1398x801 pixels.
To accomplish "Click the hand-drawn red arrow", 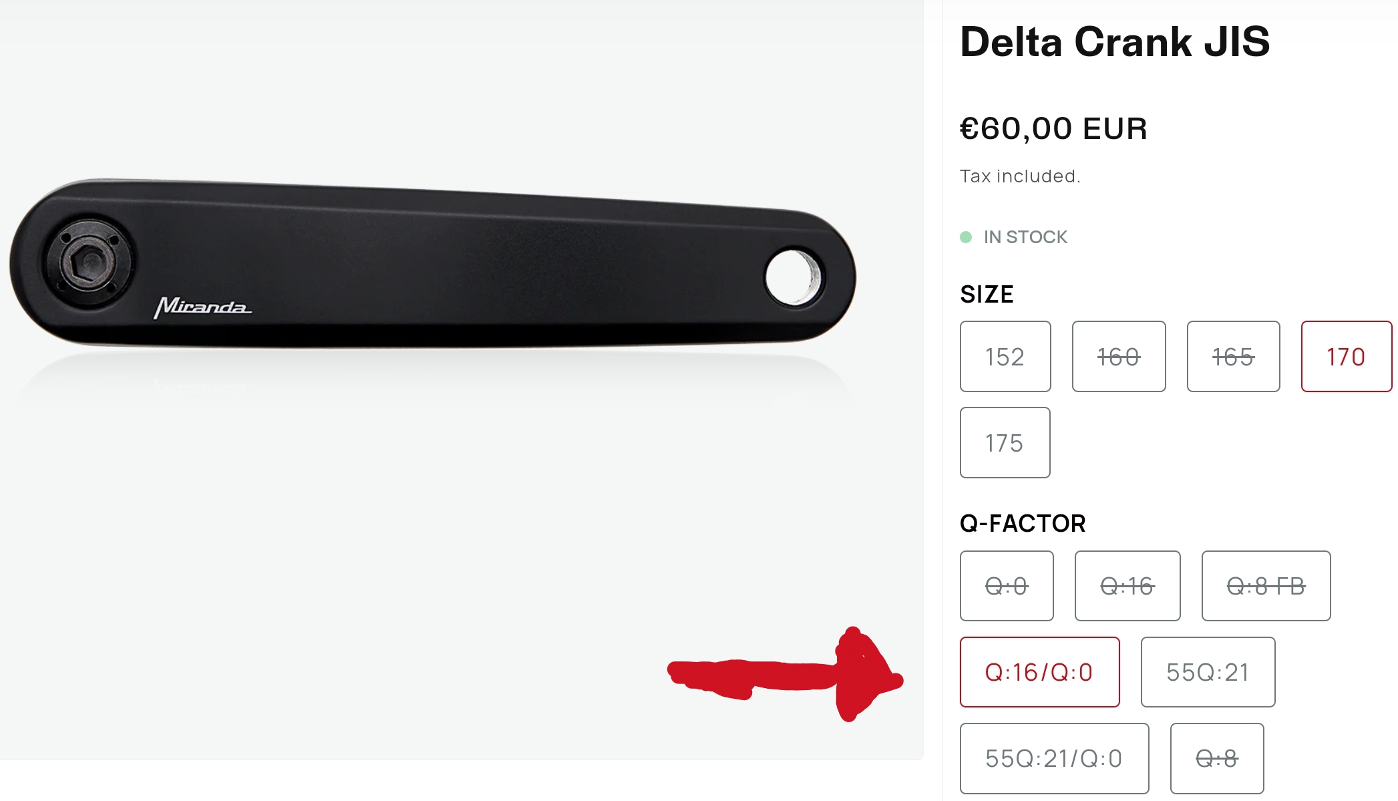I will click(785, 674).
